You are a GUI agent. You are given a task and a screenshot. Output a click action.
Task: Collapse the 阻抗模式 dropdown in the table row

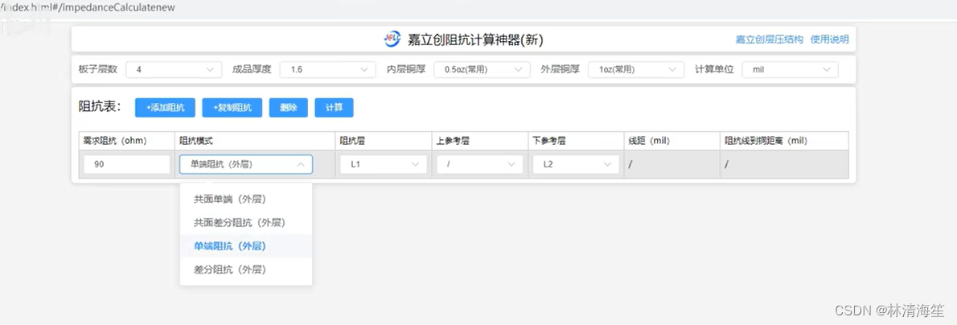point(246,164)
